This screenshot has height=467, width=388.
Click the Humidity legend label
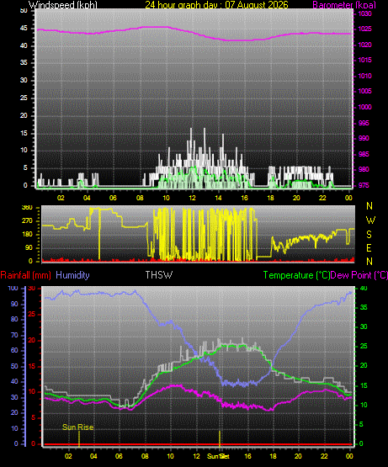[72, 275]
